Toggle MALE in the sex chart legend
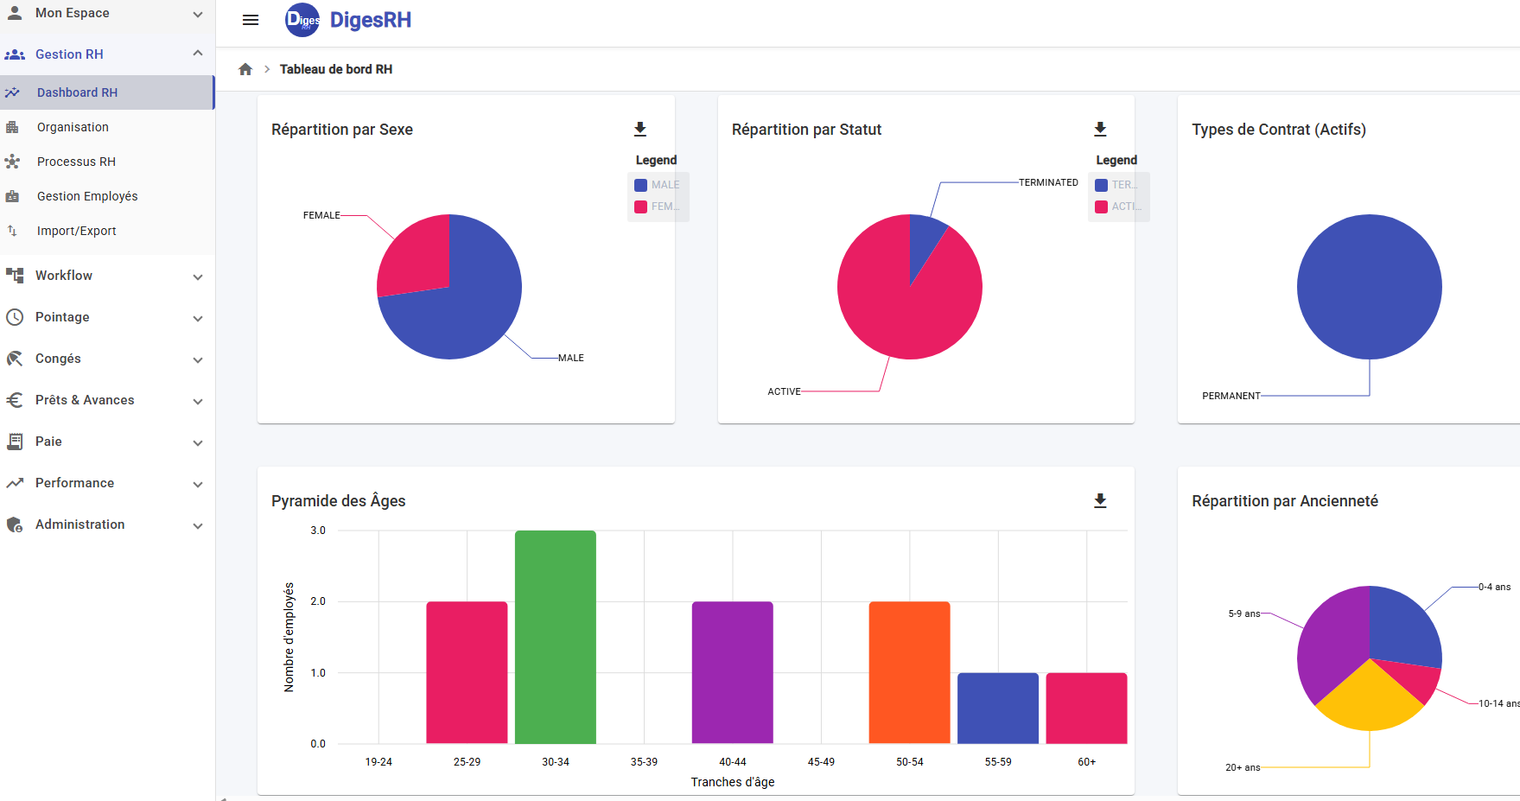The image size is (1520, 801). coord(657,184)
